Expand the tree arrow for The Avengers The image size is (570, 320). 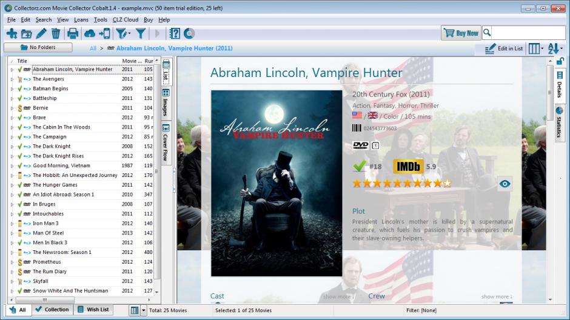coord(12,79)
